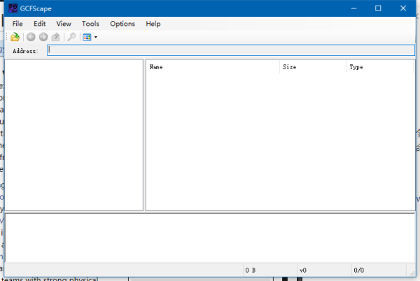
Task: Minimize the GCFScape window
Action: coord(353,8)
